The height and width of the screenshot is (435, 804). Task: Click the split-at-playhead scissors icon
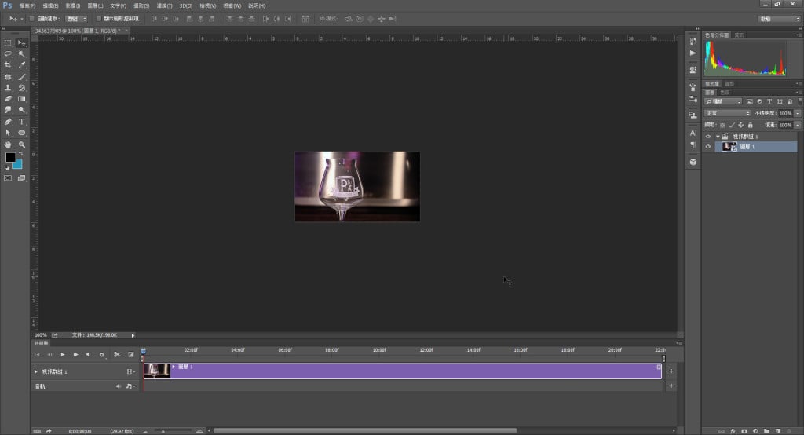[118, 354]
